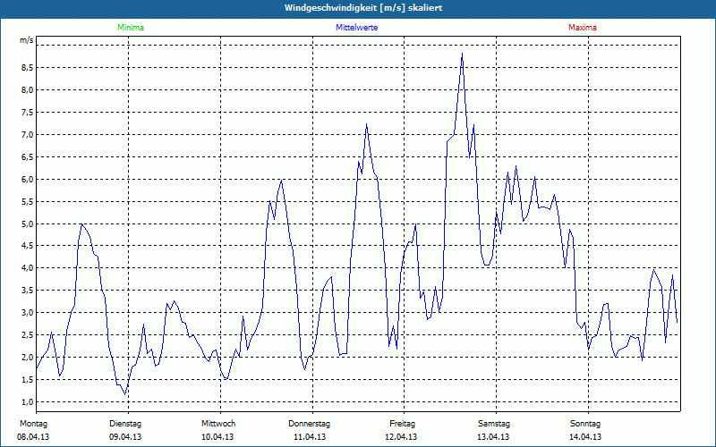
Task: Click the date 09.04.13
Action: coord(125,437)
